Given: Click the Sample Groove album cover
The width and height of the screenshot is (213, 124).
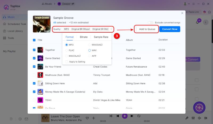Looking at the screenshot, I should (42, 24).
